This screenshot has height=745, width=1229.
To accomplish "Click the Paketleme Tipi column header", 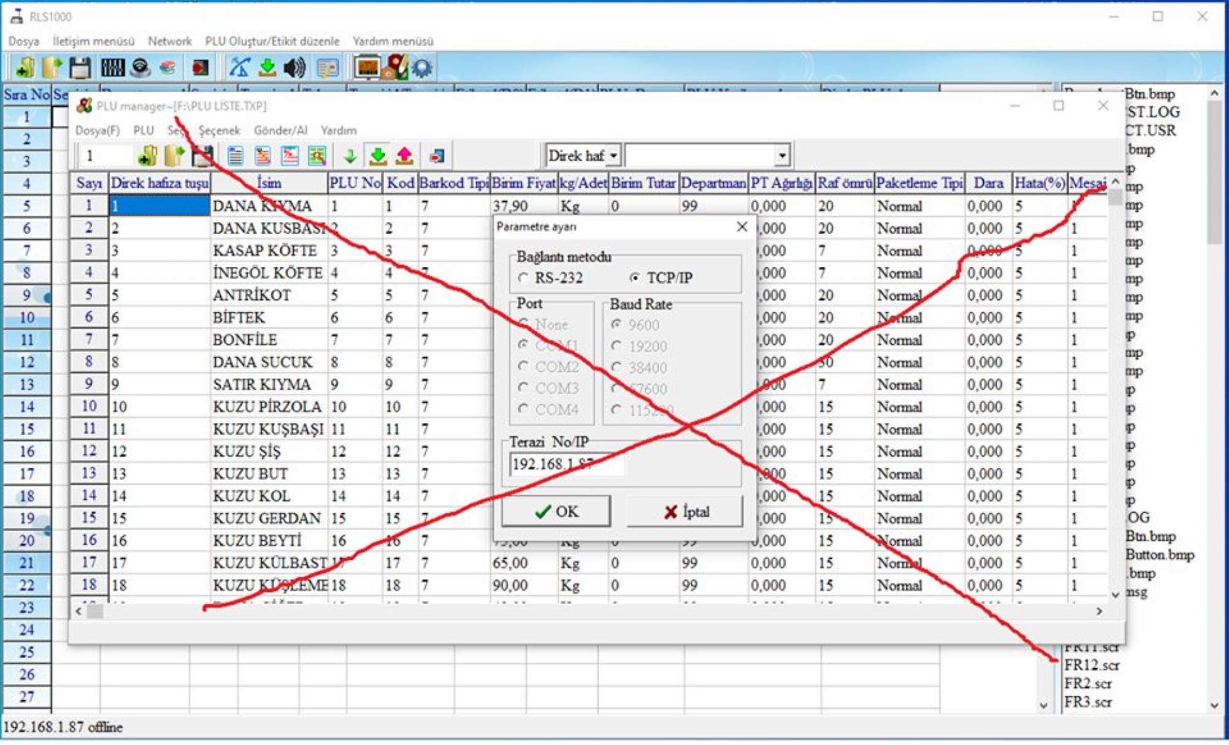I will (919, 183).
